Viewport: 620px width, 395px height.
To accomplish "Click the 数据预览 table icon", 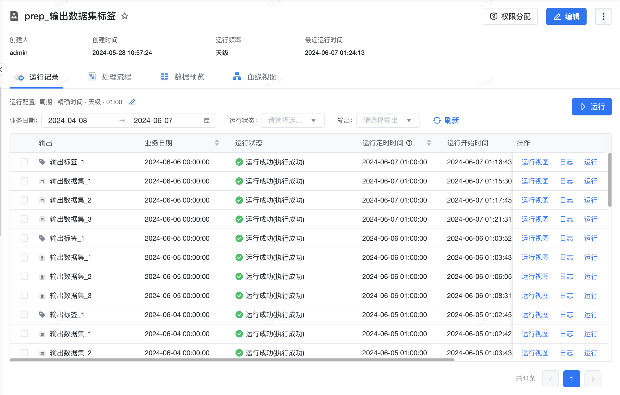I will pyautogui.click(x=164, y=77).
